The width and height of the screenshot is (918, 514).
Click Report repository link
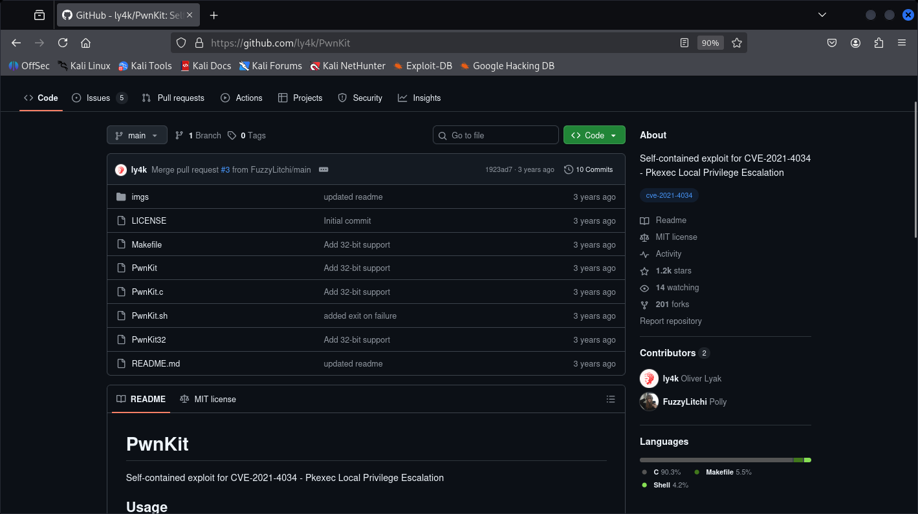[x=670, y=321]
